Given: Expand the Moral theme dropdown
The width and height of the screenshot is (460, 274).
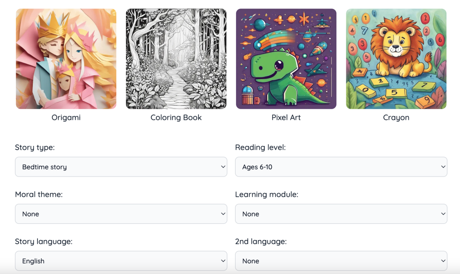Looking at the screenshot, I should 121,214.
